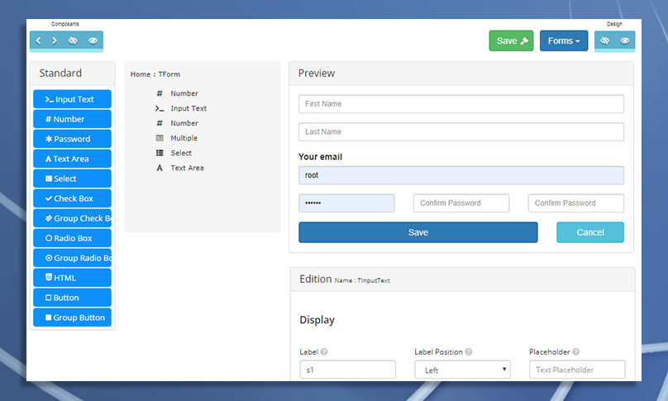Show the Composants panel with eye icon
The width and height of the screenshot is (668, 401).
[x=93, y=41]
